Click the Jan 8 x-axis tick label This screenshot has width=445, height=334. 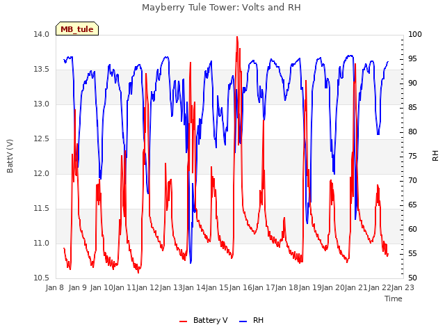tap(54, 287)
